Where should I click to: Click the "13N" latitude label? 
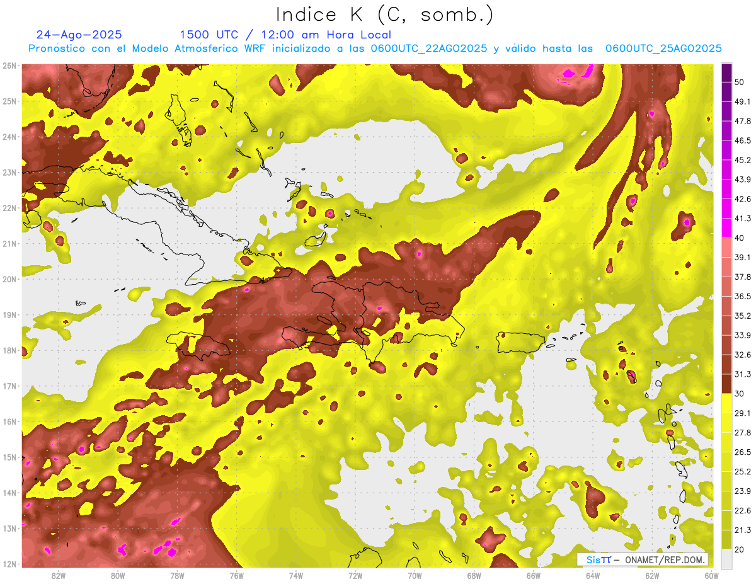point(9,529)
